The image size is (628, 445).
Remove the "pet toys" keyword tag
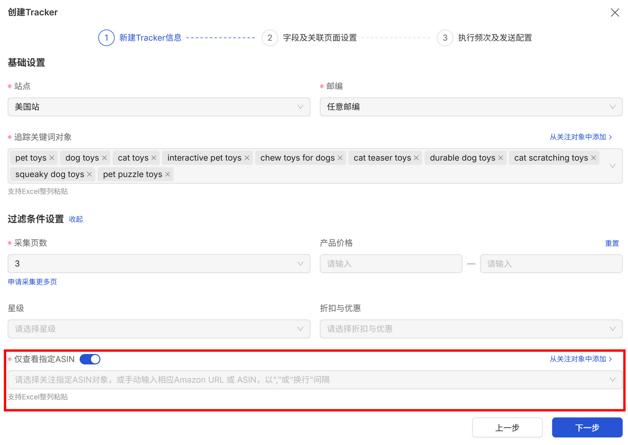pyautogui.click(x=52, y=158)
